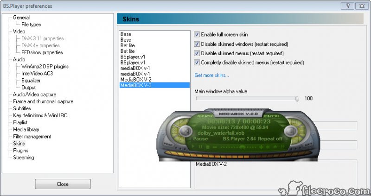The image size is (371, 196).
Task: Toggle Disable skinned windows checkbox
Action: point(197,44)
